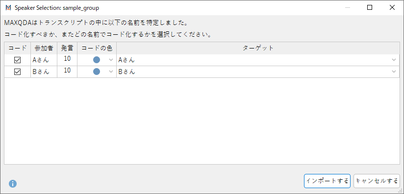Viewport: 404px width, 194px height.
Task: Click target field text Bさん
Action: tap(126, 72)
